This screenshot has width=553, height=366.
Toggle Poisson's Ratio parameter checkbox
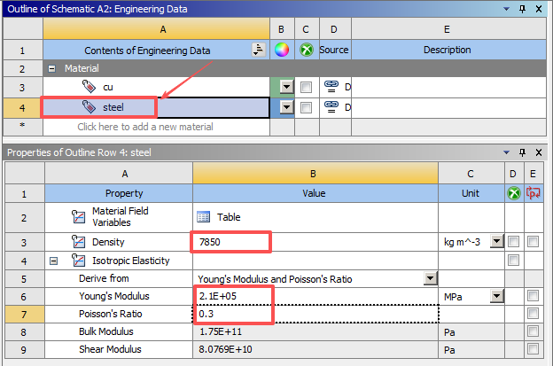coord(533,313)
